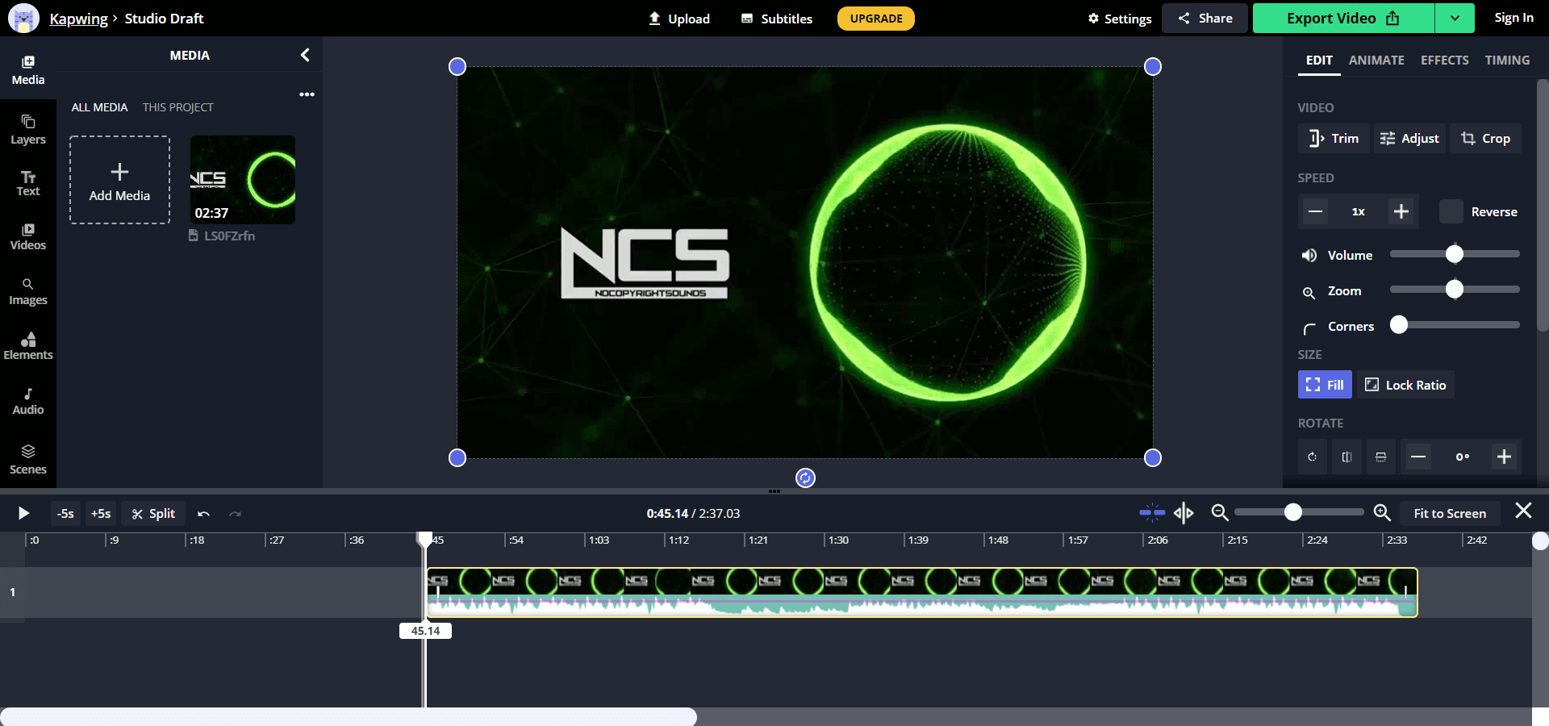The height and width of the screenshot is (726, 1549).
Task: Close the timeline with X
Action: coord(1523,511)
